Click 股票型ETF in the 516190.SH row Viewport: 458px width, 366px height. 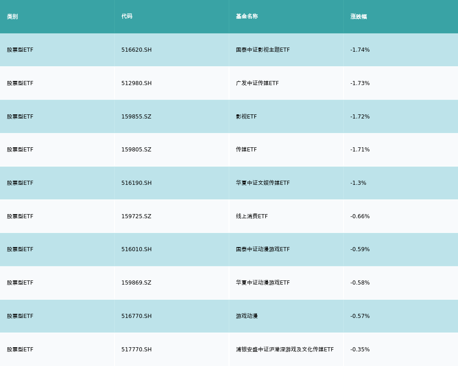[x=20, y=183]
